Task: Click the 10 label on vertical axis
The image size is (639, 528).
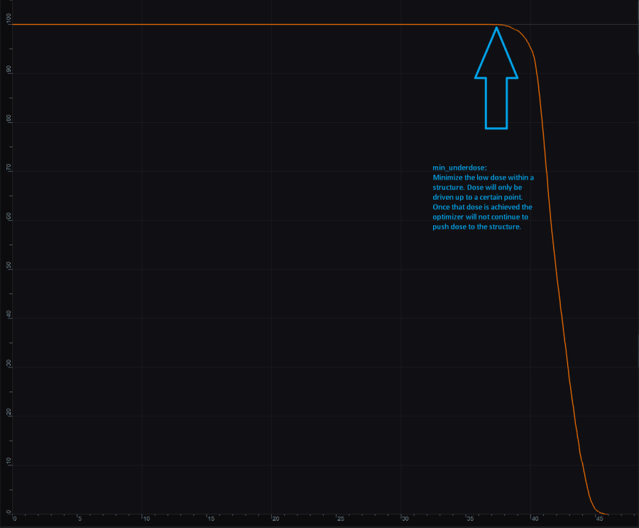Action: 9,462
